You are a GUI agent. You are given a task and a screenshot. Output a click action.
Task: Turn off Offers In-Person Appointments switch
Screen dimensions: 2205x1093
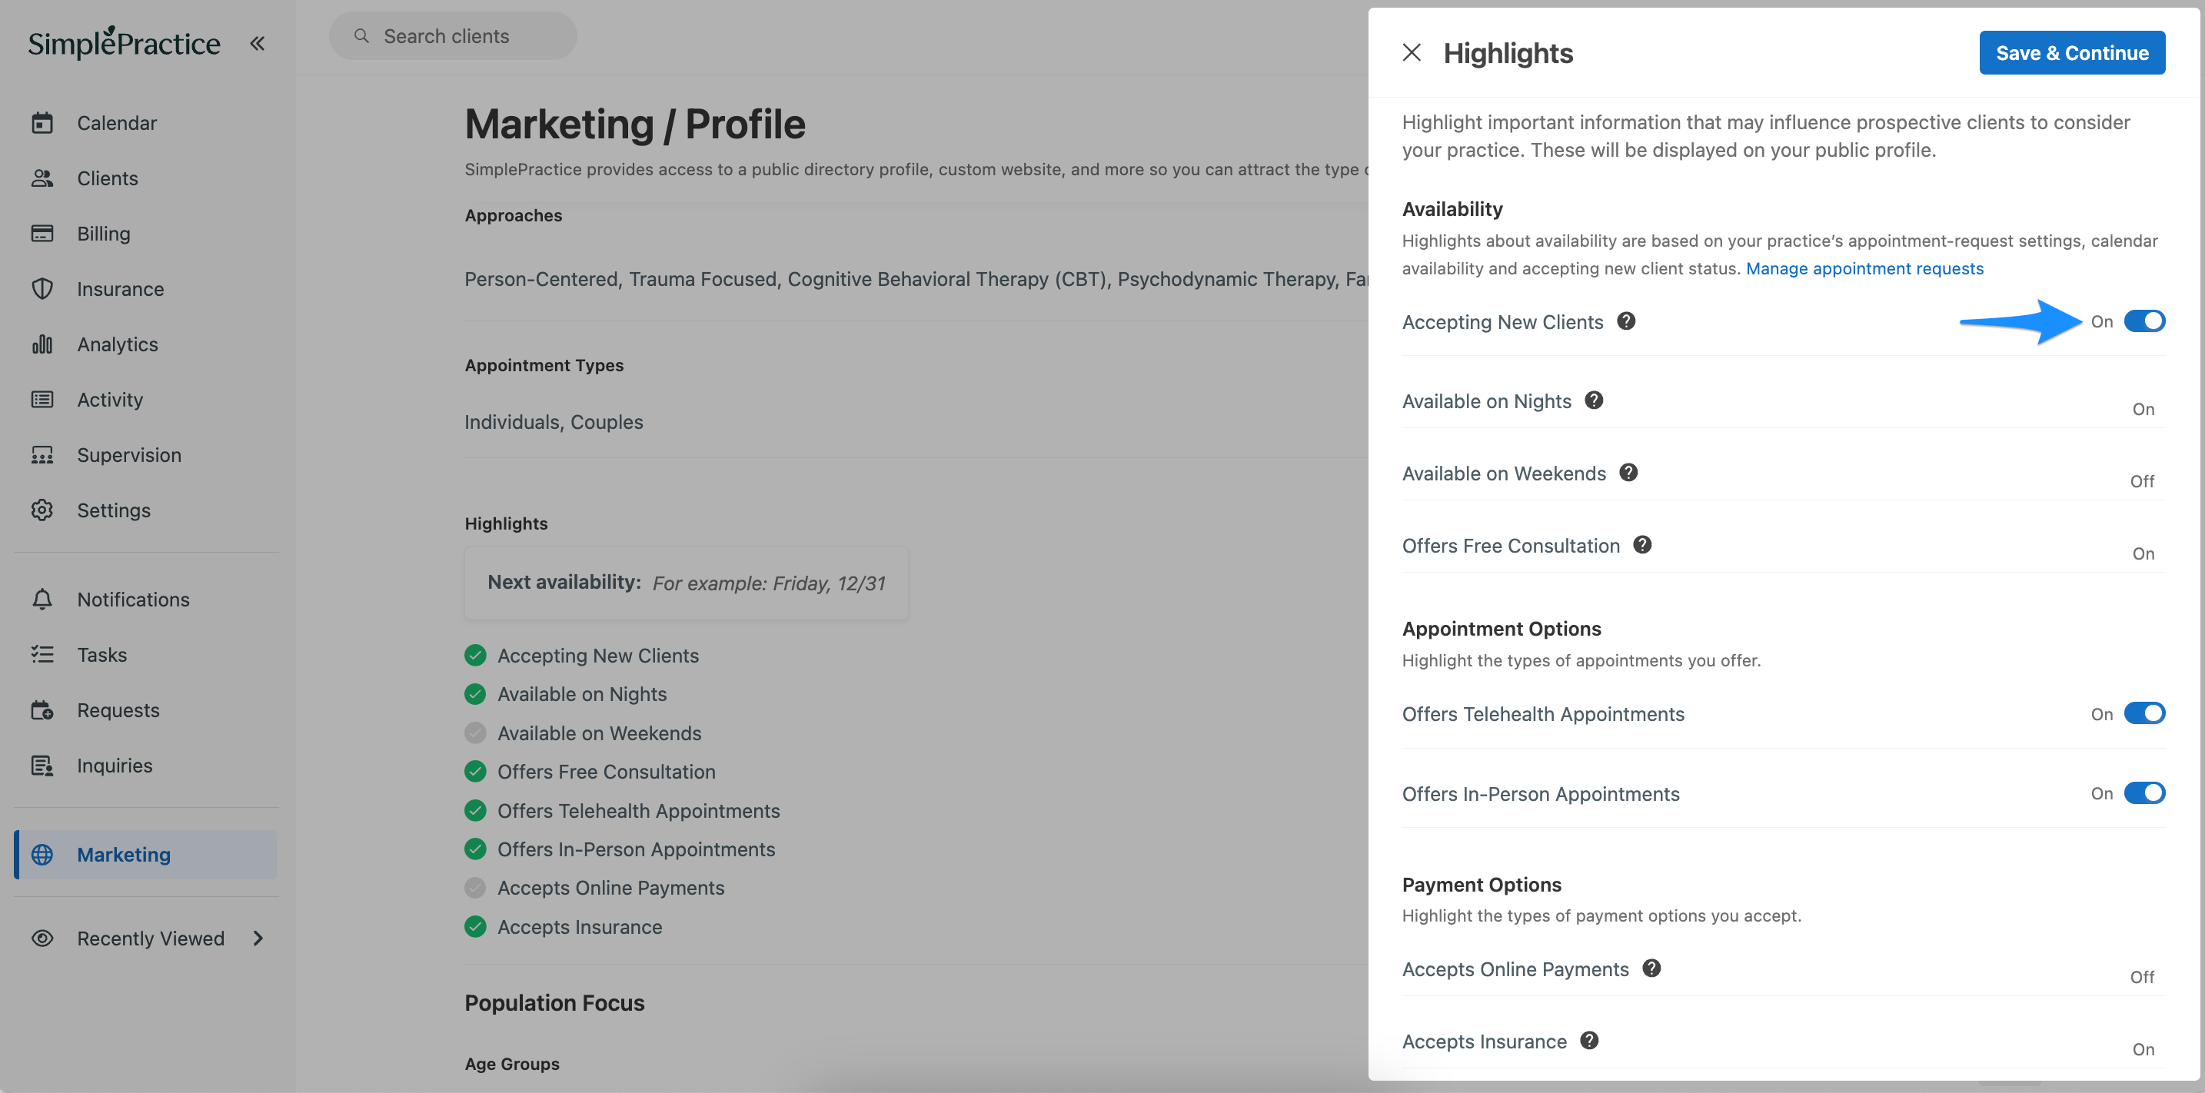point(2144,792)
